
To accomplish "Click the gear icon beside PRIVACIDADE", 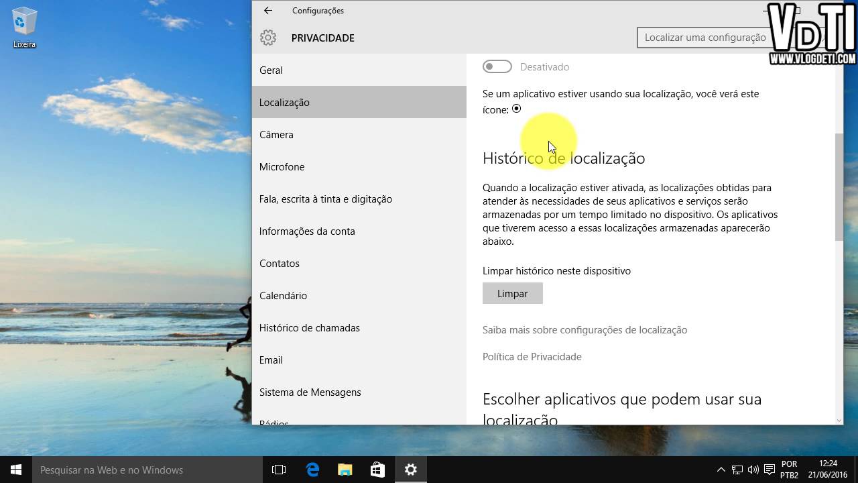I will 267,38.
